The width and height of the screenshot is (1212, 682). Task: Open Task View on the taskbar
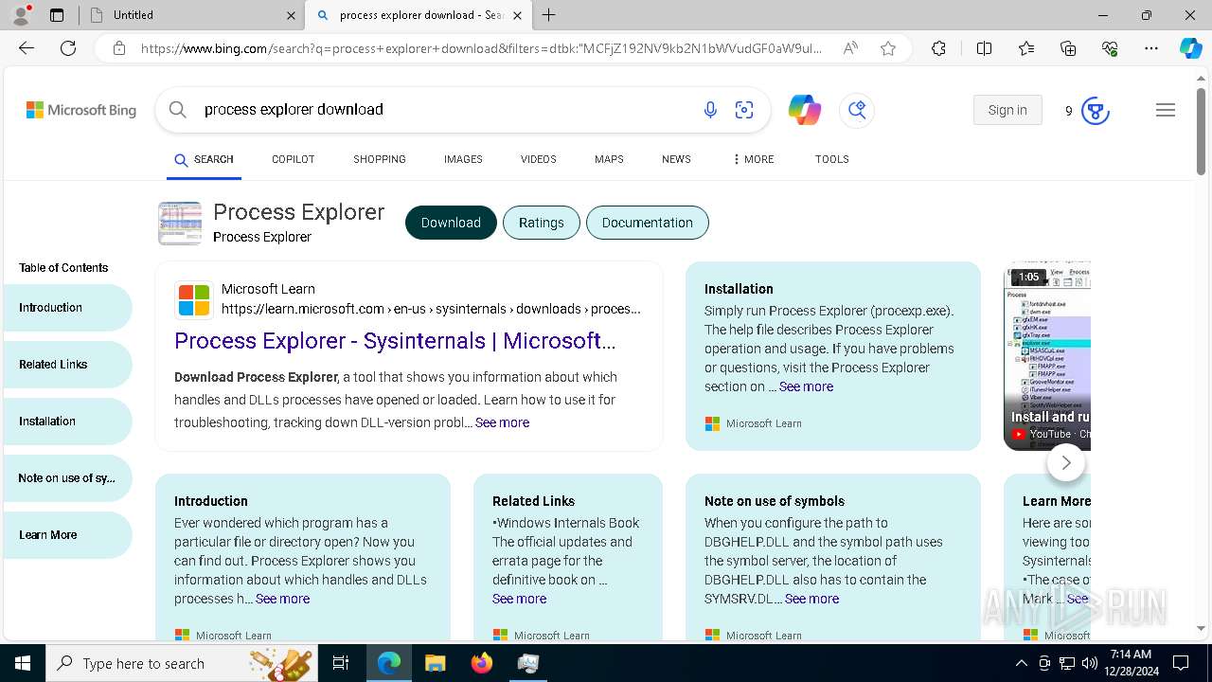pyautogui.click(x=341, y=663)
